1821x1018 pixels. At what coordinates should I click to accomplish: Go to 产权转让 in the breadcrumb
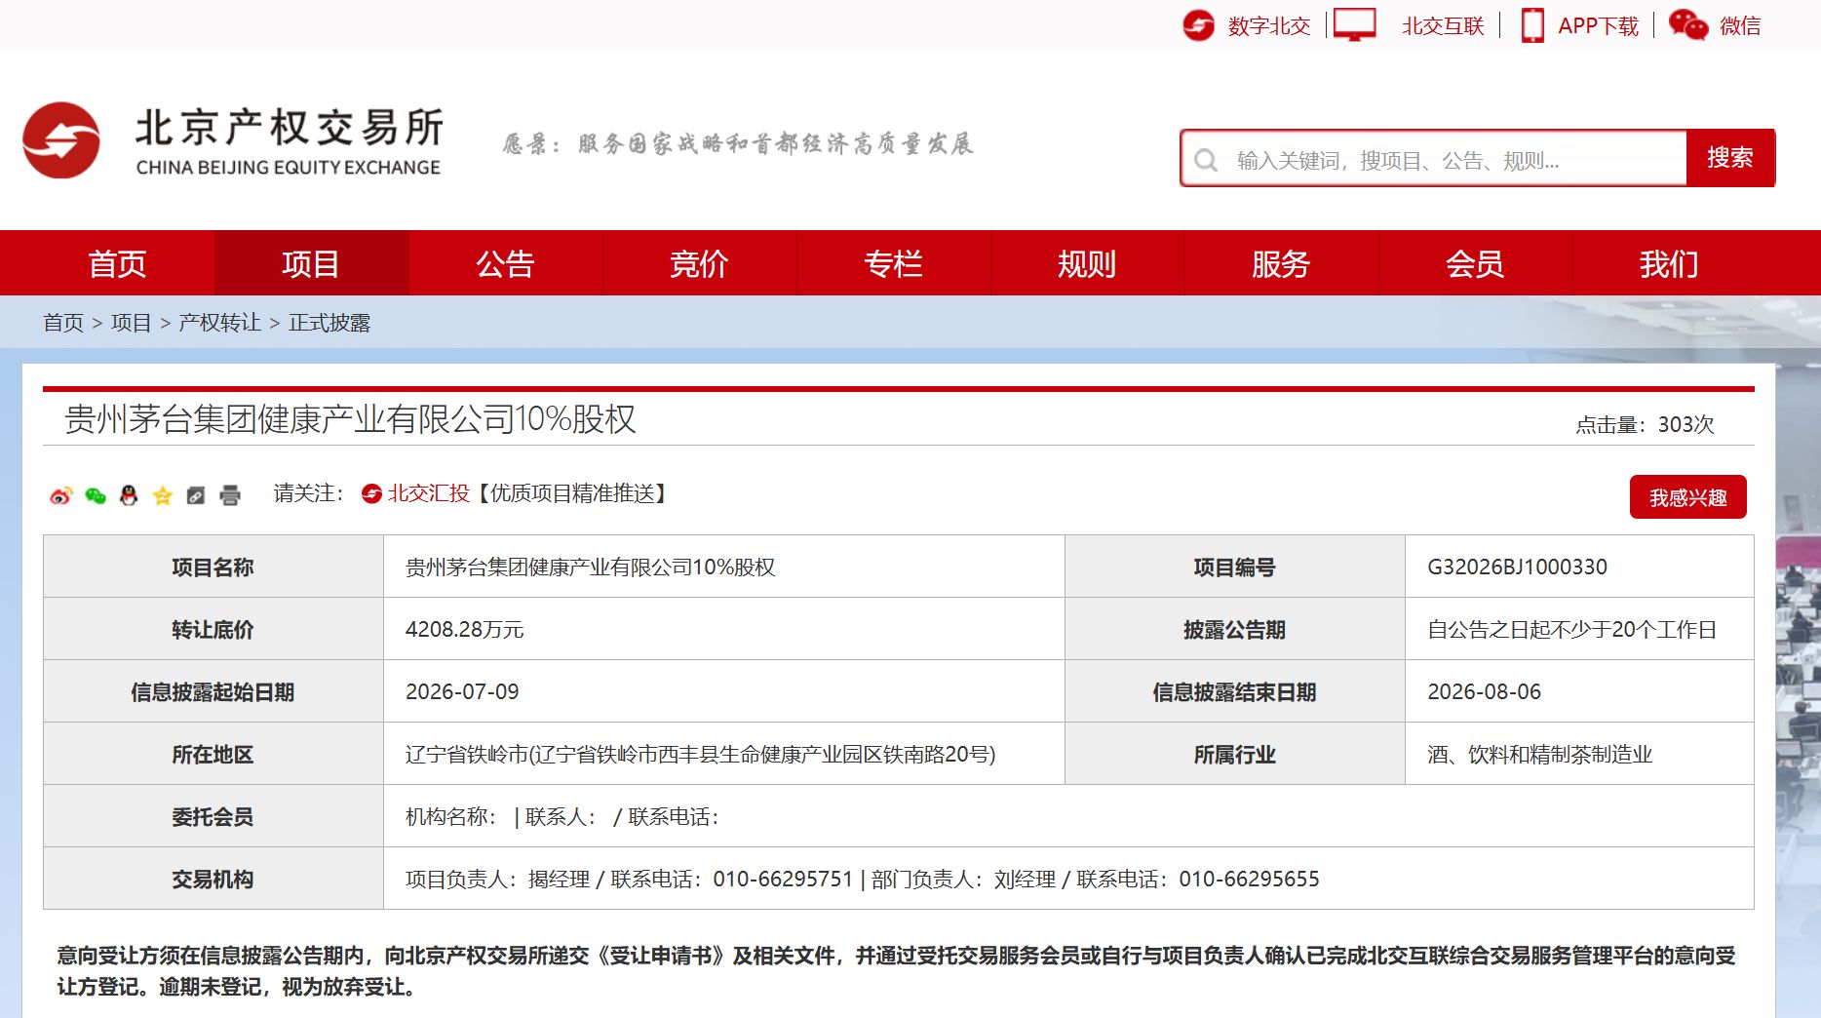click(219, 323)
